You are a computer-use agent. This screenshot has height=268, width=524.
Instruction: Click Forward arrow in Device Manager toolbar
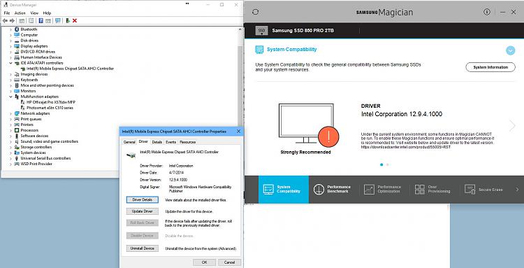[13, 21]
